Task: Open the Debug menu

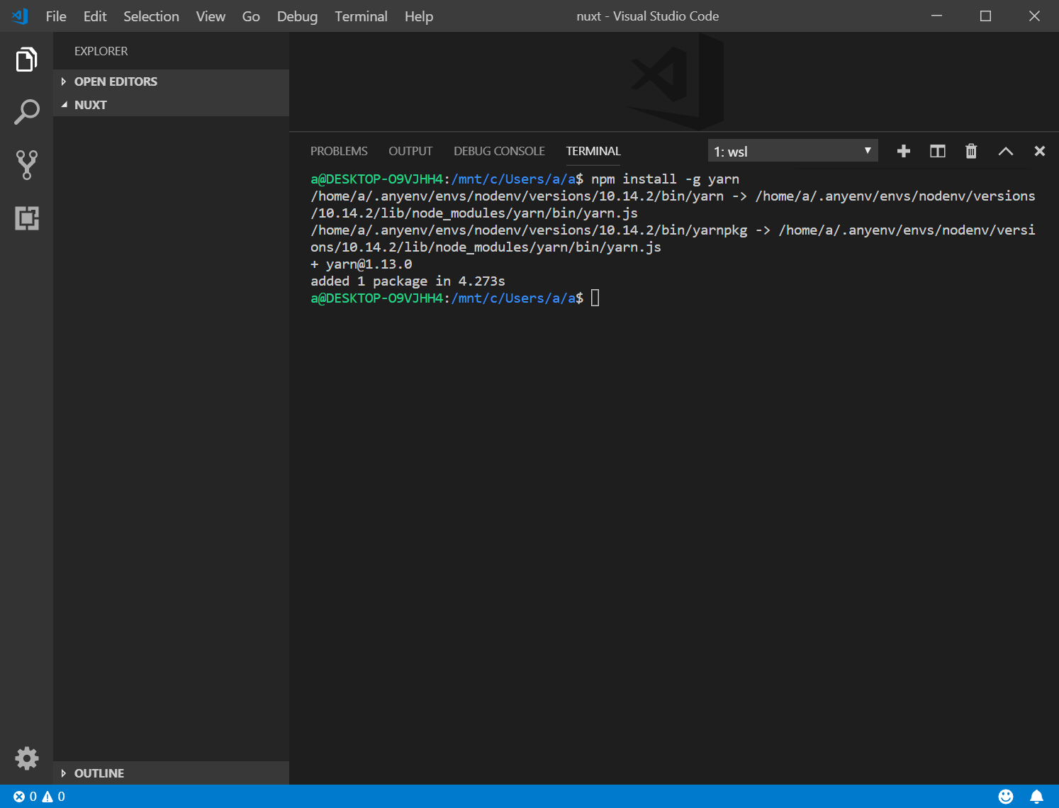Action: pyautogui.click(x=297, y=16)
